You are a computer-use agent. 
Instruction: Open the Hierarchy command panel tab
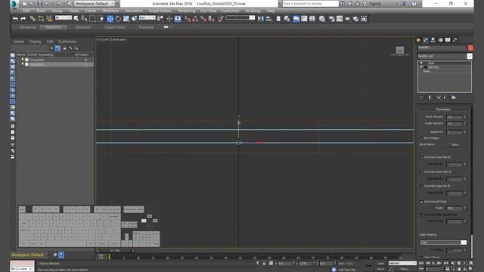tap(433, 40)
